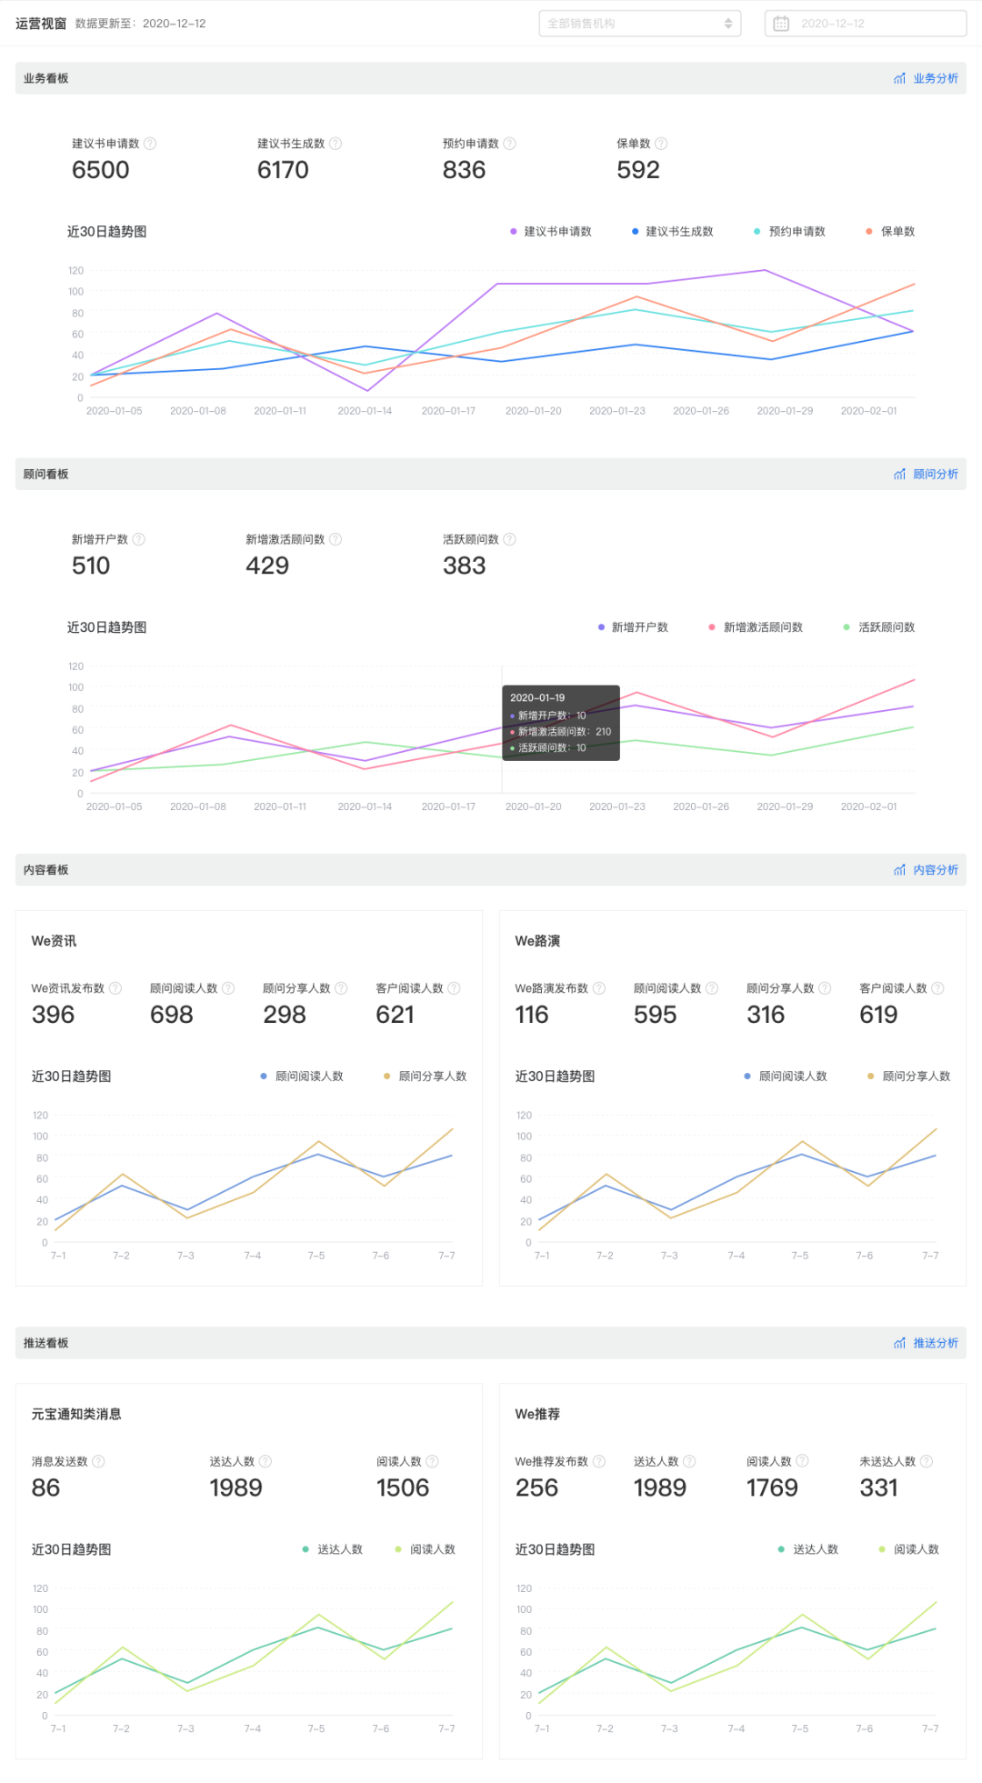Open 内容分析 link
The image size is (982, 1783).
[x=936, y=870]
